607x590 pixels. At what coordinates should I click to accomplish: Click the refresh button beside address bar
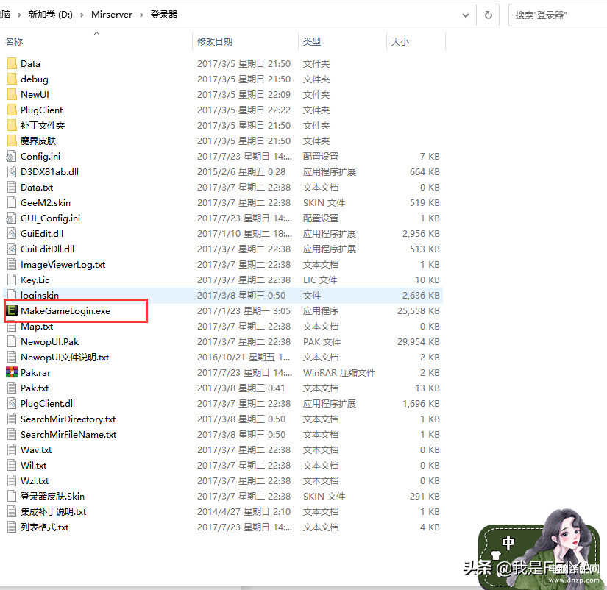pos(489,15)
